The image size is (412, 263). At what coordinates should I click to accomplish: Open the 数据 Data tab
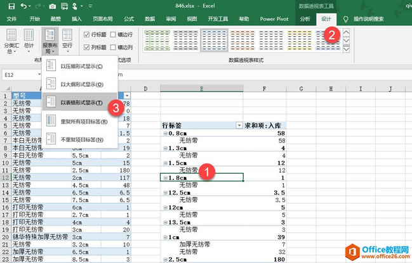click(x=150, y=19)
